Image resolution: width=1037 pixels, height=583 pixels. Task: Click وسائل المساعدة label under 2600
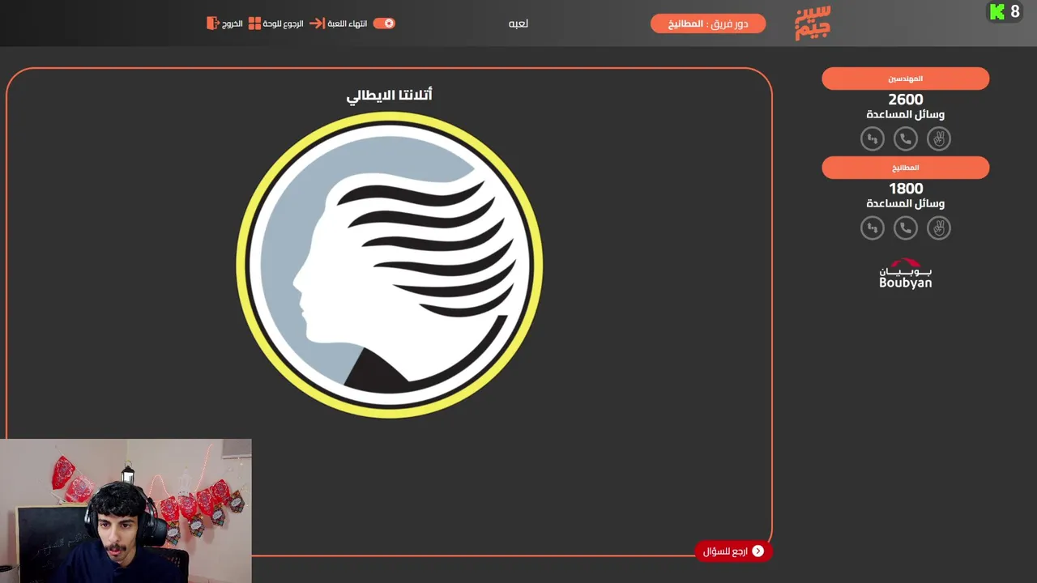pyautogui.click(x=906, y=115)
